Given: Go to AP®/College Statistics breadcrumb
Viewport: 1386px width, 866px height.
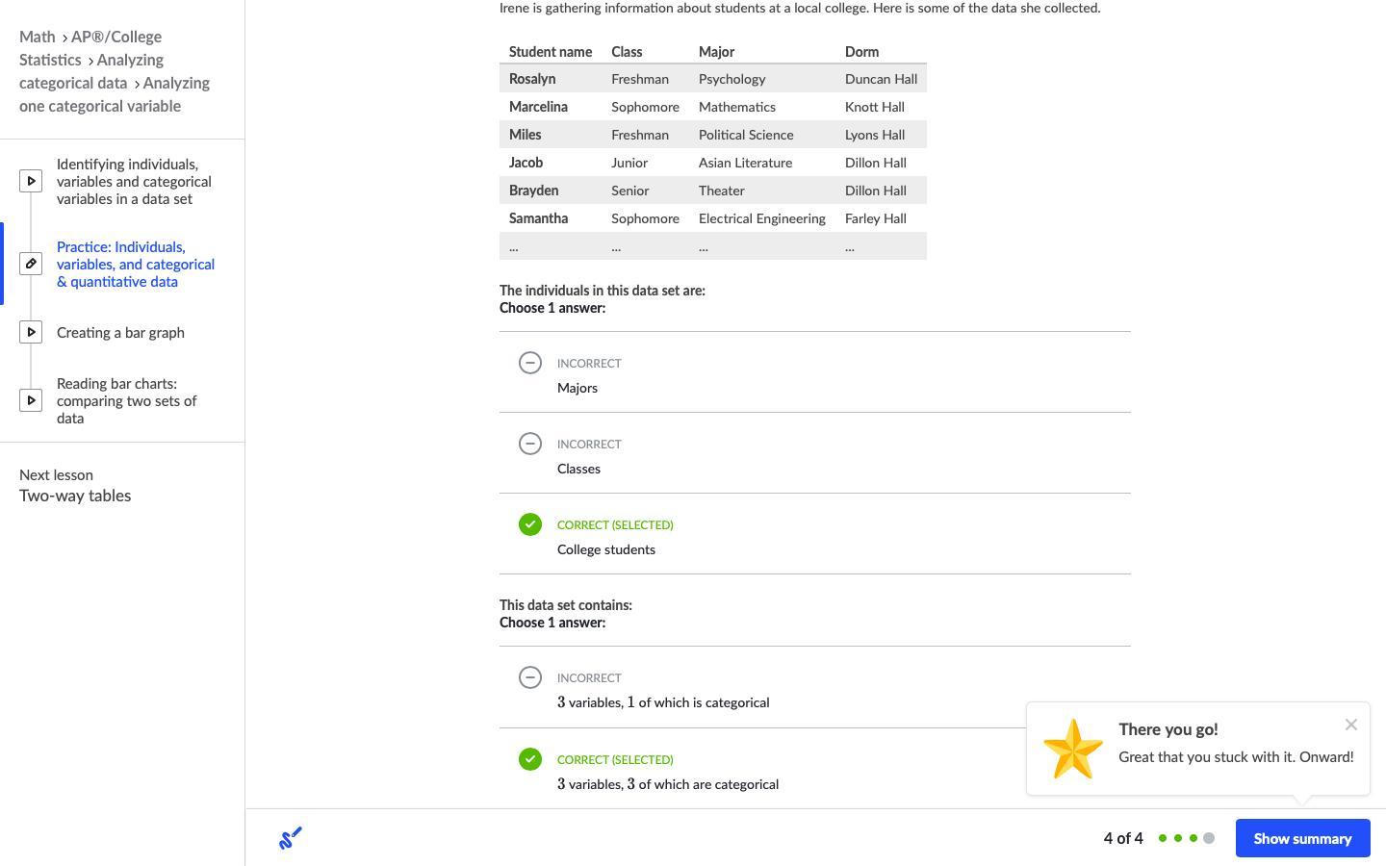Looking at the screenshot, I should [91, 48].
